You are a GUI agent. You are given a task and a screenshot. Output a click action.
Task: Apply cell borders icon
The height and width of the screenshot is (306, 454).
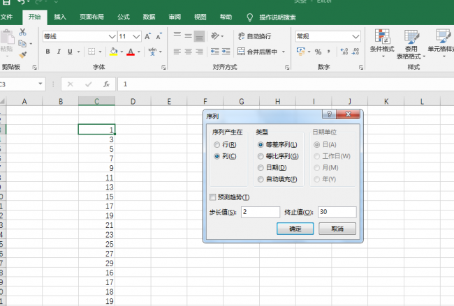click(x=91, y=52)
